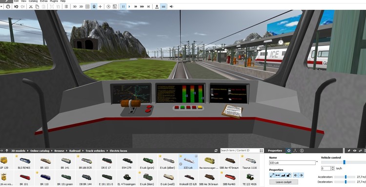The height and width of the screenshot is (187, 366).
Task: Open the Help menu
Action: [63, 1]
